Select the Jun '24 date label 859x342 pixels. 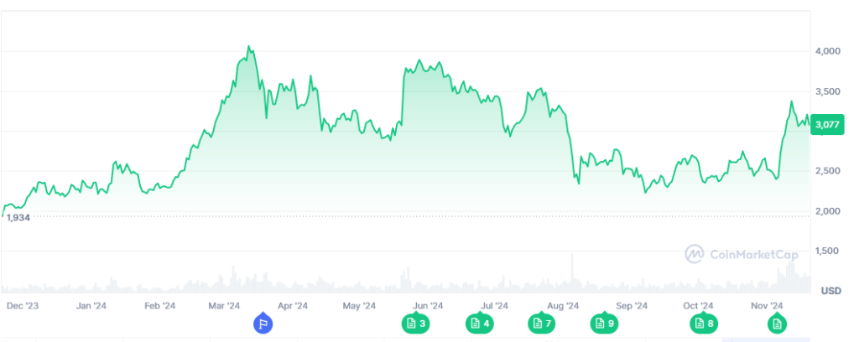click(428, 306)
